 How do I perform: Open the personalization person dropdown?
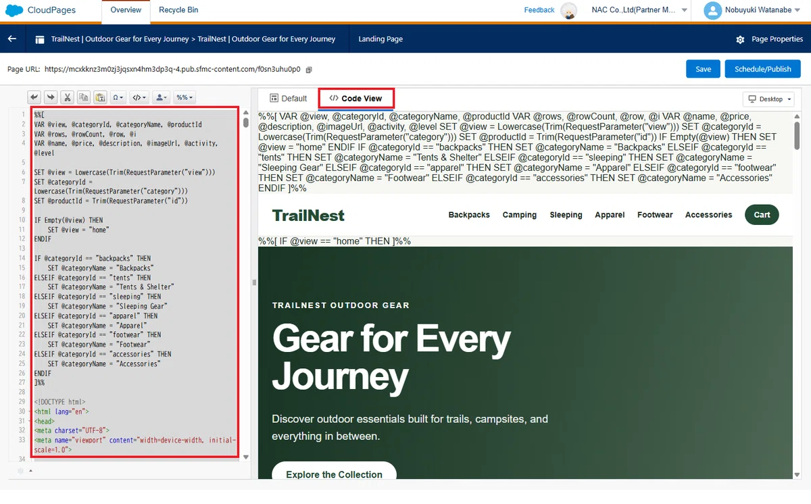(161, 97)
